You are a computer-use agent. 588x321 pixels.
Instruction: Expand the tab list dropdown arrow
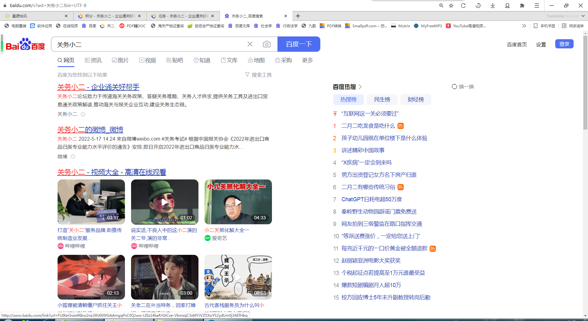pos(583,16)
